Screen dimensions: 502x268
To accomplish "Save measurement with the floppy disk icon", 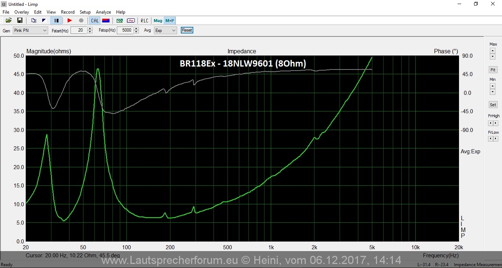I will (x=20, y=21).
